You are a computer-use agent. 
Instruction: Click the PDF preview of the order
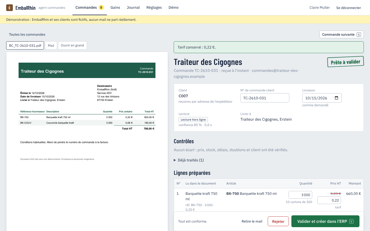87,141
